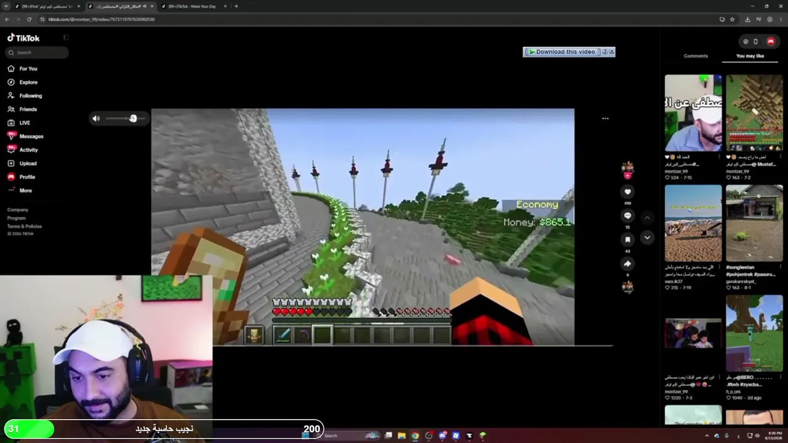Open the Minecraft block taskbar icon

(x=483, y=436)
